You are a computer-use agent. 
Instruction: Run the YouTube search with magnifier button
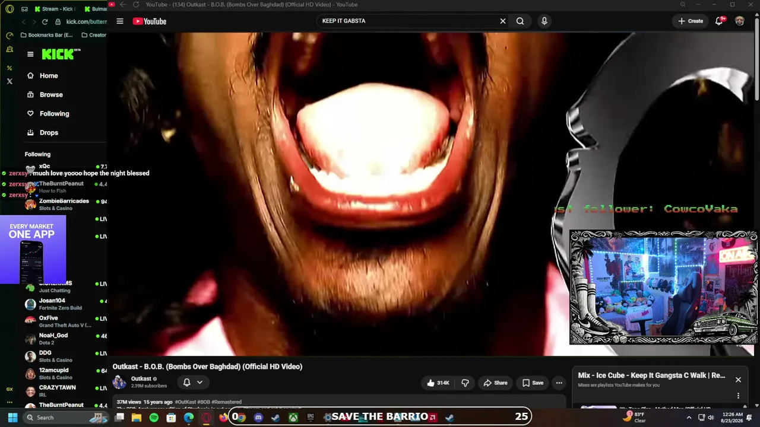tap(520, 21)
